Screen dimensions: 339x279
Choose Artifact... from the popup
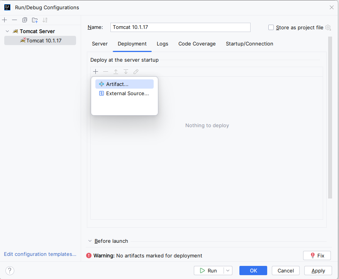pos(125,84)
